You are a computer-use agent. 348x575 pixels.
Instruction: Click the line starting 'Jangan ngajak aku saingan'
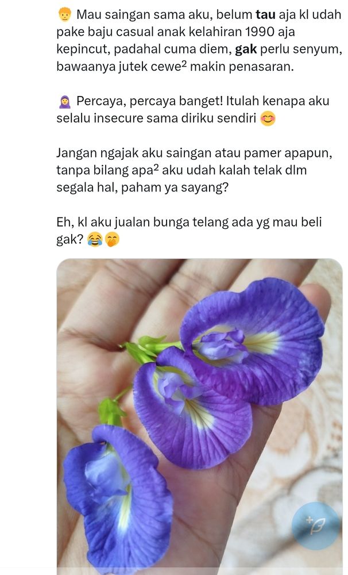(194, 153)
